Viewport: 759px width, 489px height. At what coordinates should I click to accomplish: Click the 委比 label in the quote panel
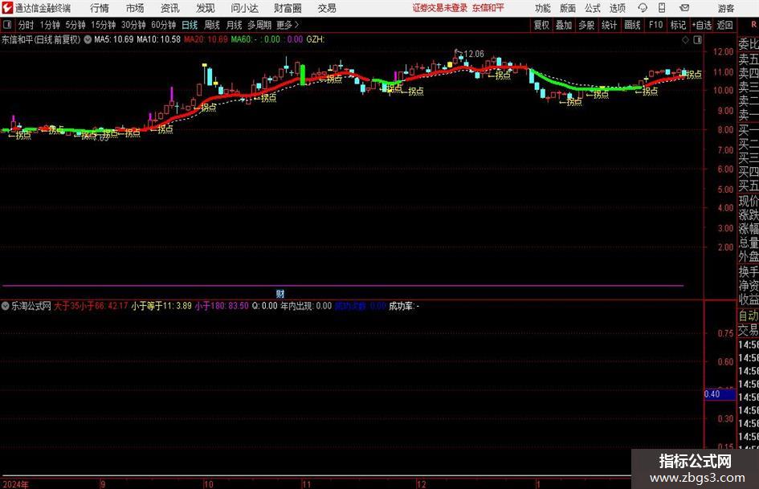tap(749, 44)
